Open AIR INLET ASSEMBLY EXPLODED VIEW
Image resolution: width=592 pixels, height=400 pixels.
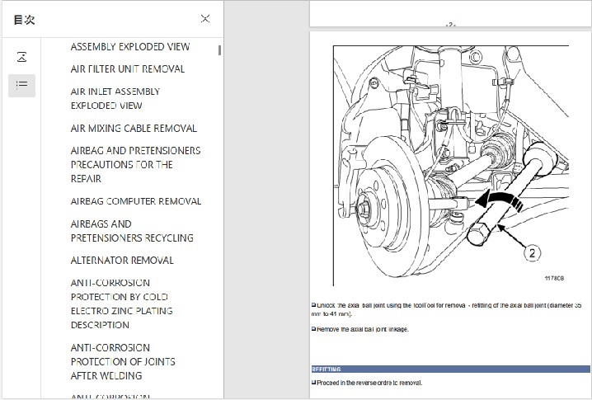pos(115,99)
